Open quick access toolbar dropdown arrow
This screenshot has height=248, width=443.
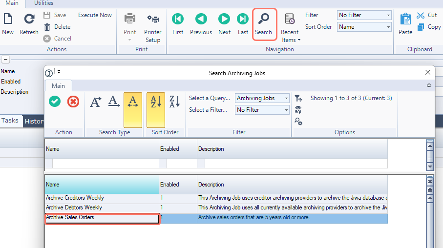59,72
